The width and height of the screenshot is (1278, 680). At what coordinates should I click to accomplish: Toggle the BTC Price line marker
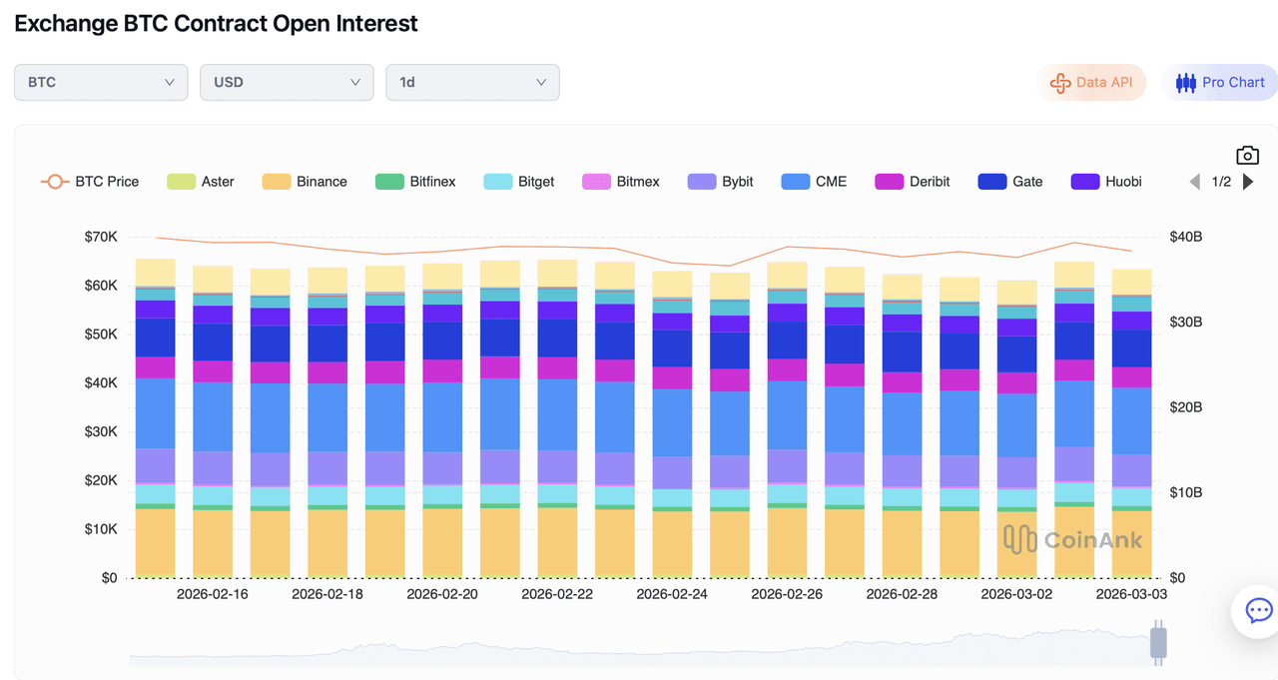click(54, 182)
